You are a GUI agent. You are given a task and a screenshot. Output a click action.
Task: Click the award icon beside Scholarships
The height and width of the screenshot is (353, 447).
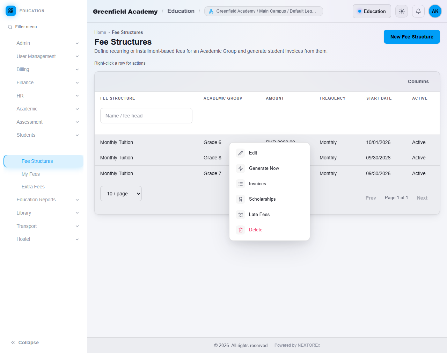point(241,199)
